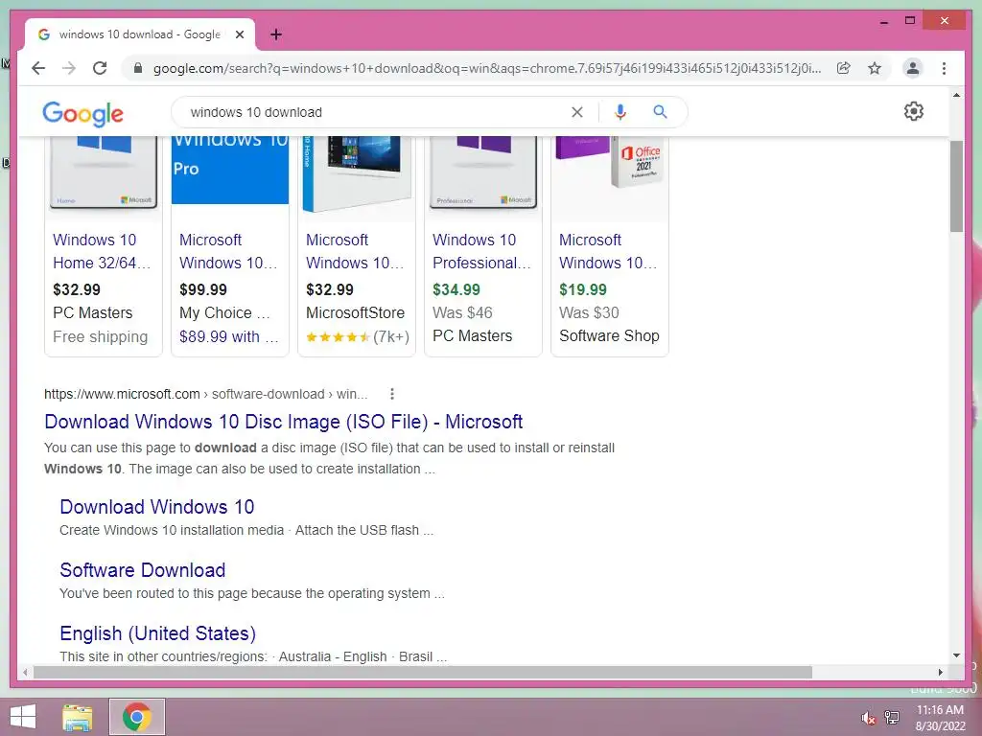The height and width of the screenshot is (736, 982).
Task: Open 'Windows 10 Professional' product listing
Action: [481, 251]
